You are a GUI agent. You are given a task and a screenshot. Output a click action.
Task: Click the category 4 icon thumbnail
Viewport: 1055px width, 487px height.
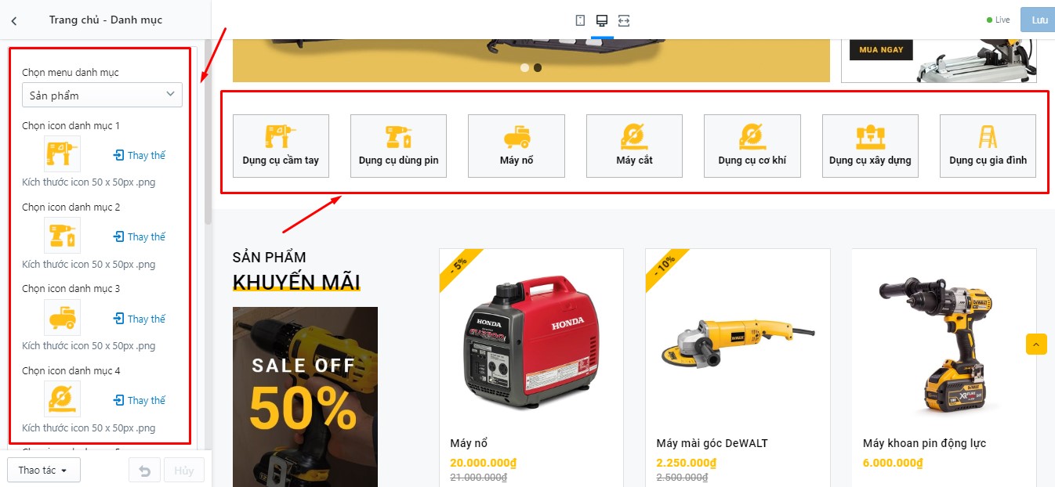point(62,399)
